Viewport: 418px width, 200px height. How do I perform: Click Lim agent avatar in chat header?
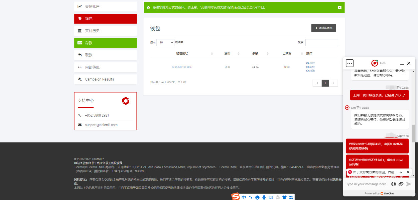pyautogui.click(x=375, y=63)
